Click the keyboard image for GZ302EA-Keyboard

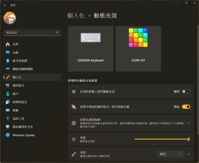click(91, 38)
